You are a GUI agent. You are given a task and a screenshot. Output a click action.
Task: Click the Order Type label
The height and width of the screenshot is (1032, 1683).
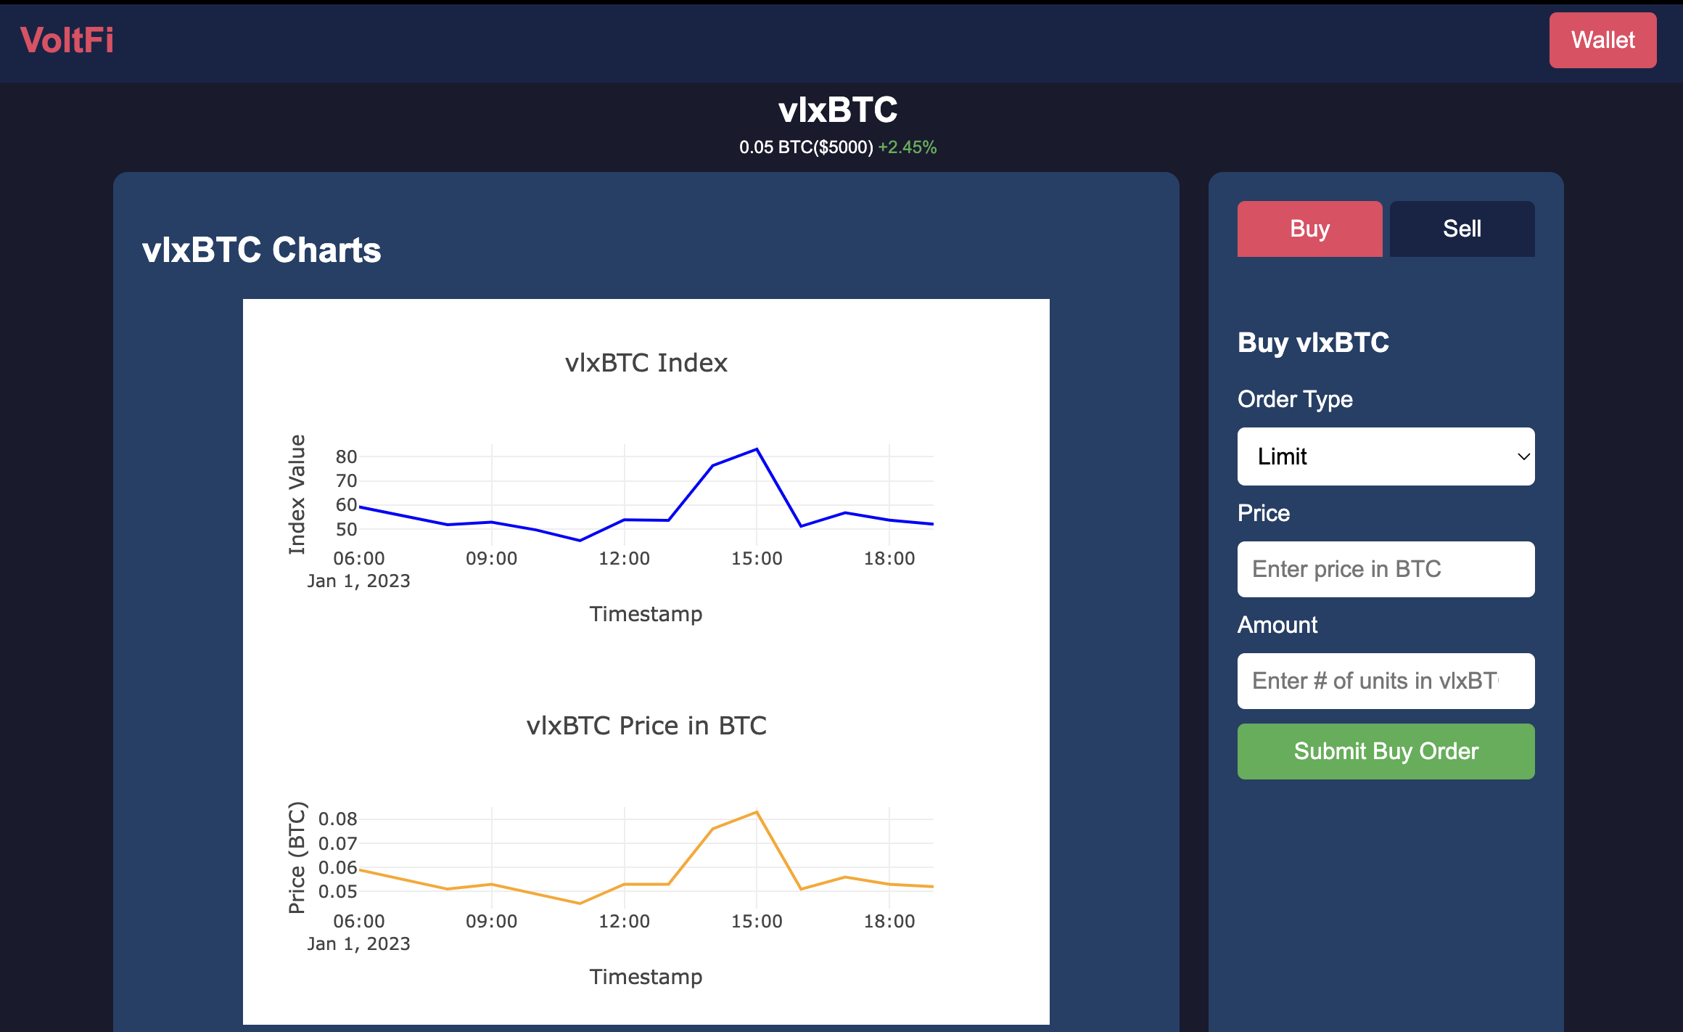click(1295, 399)
